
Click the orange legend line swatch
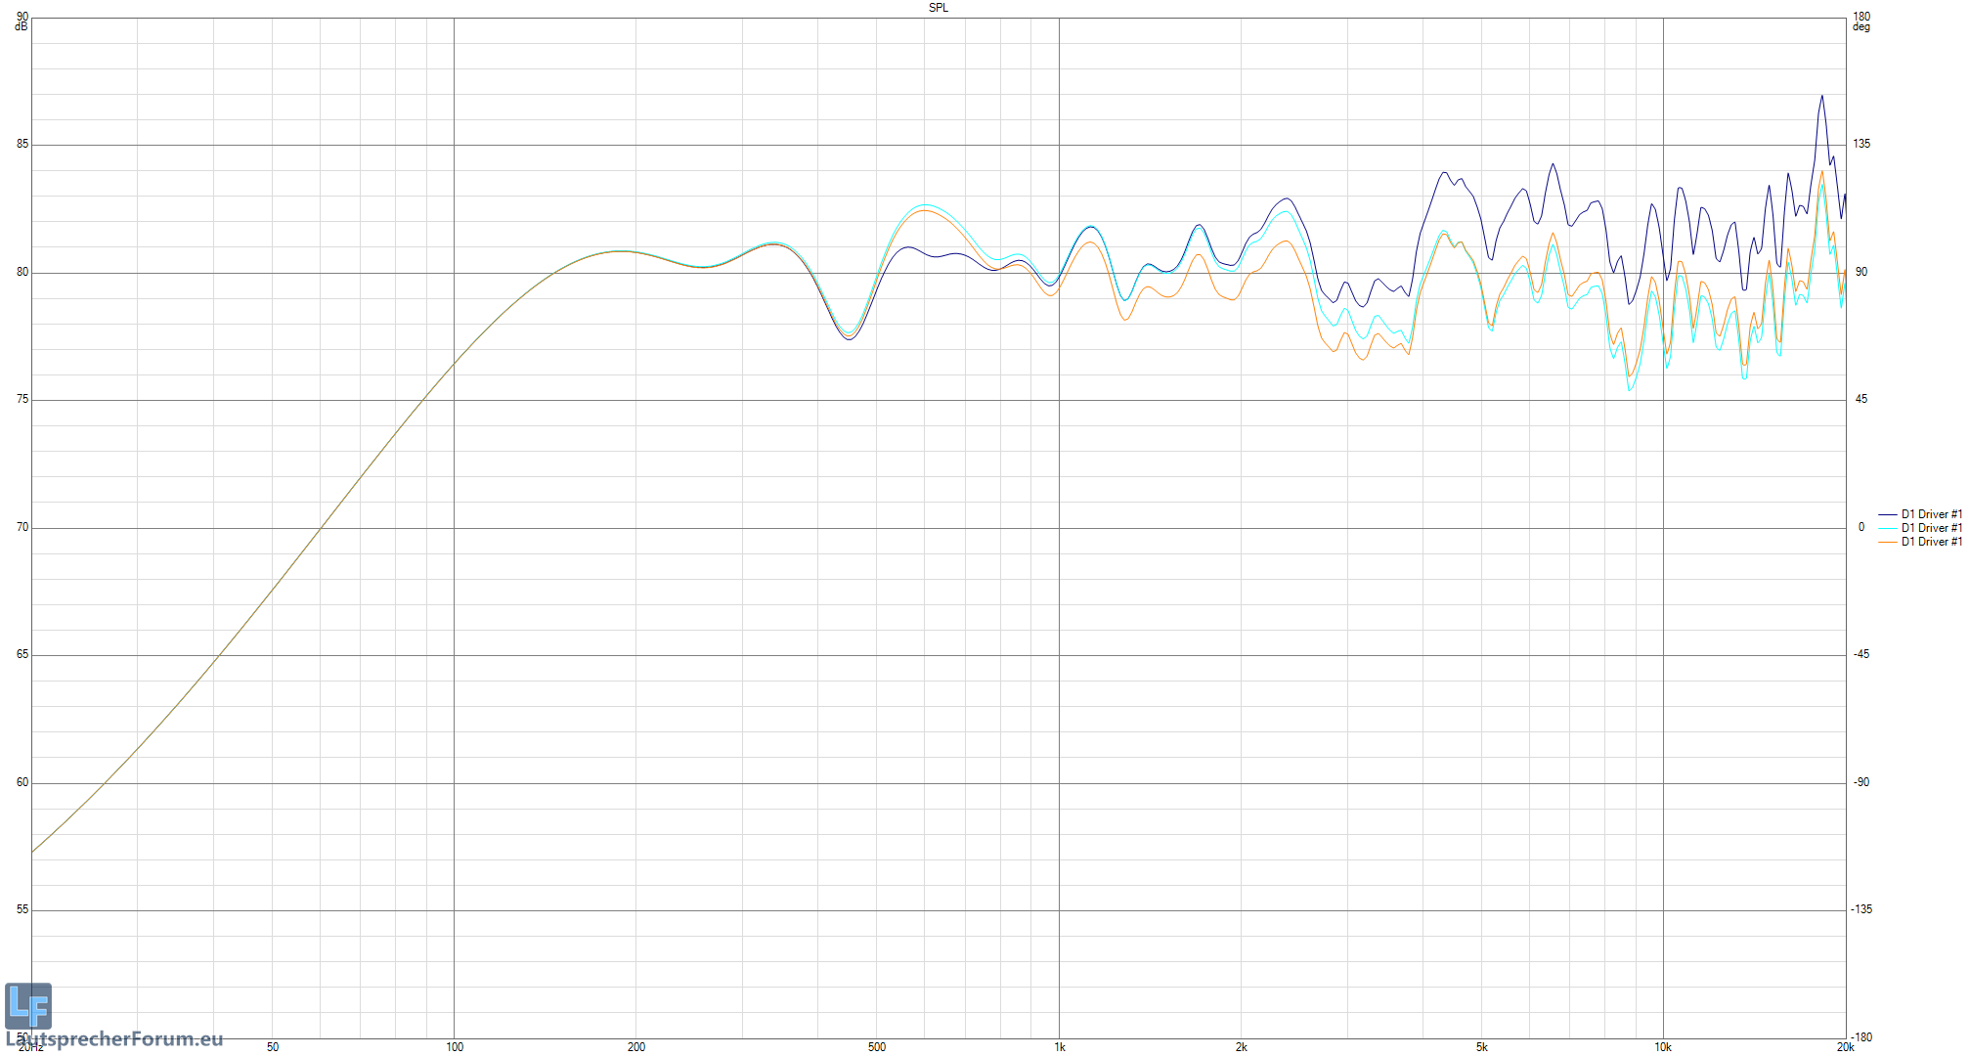(1887, 542)
